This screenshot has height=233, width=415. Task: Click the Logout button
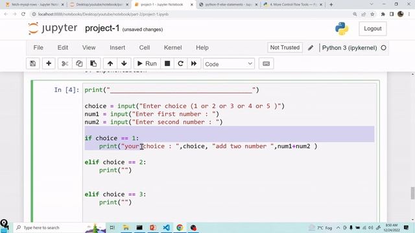pos(373,28)
